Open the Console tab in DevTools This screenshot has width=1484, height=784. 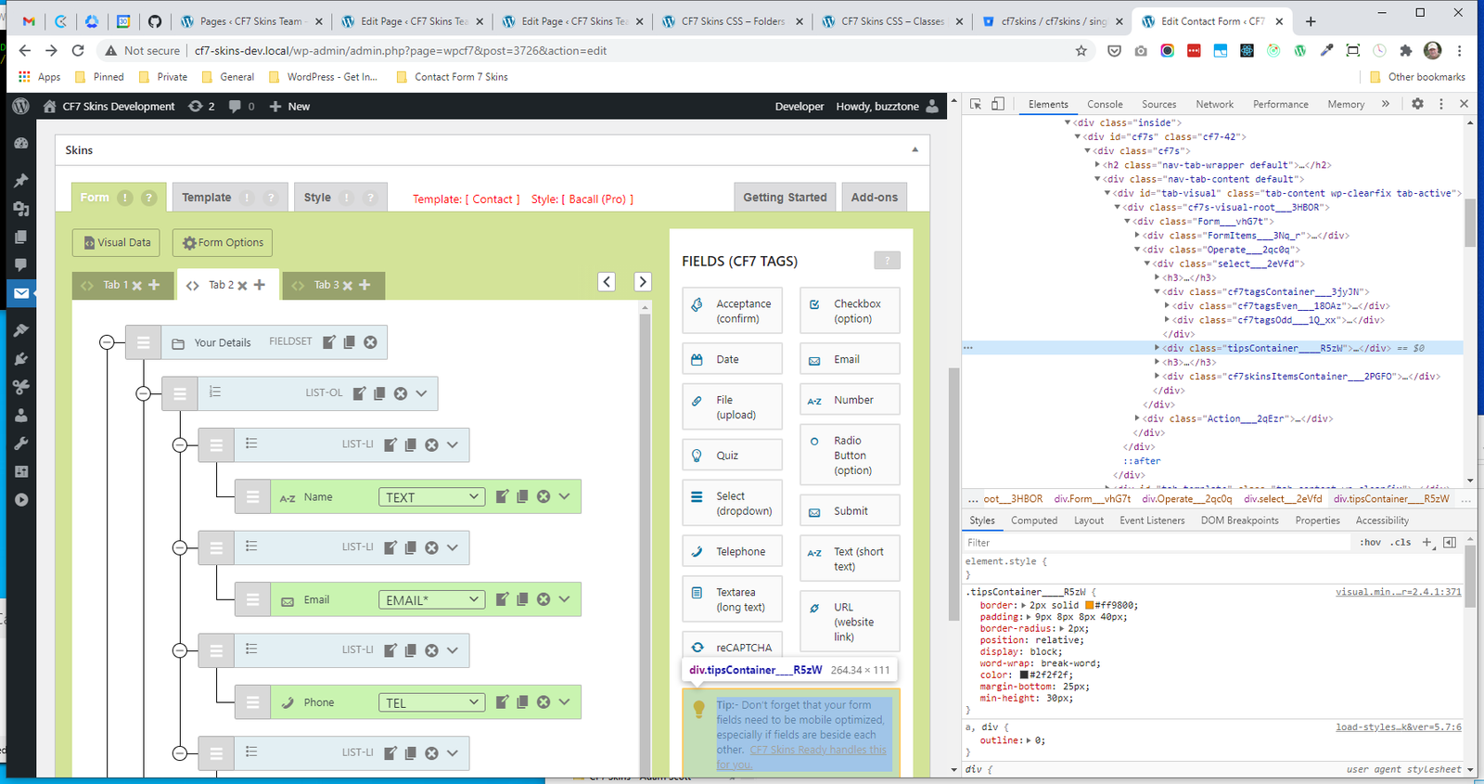coord(1105,104)
